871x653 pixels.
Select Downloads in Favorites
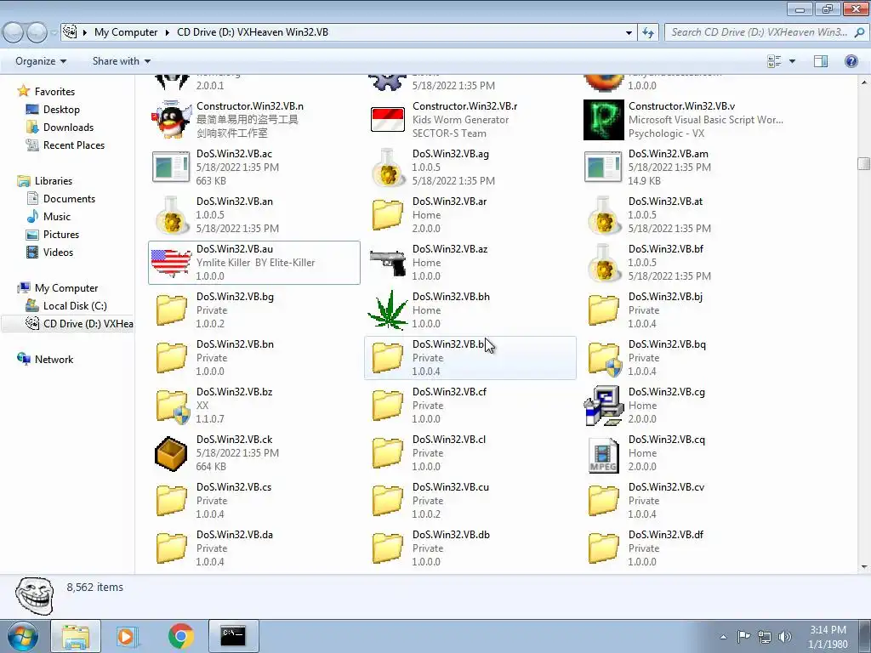coord(68,128)
